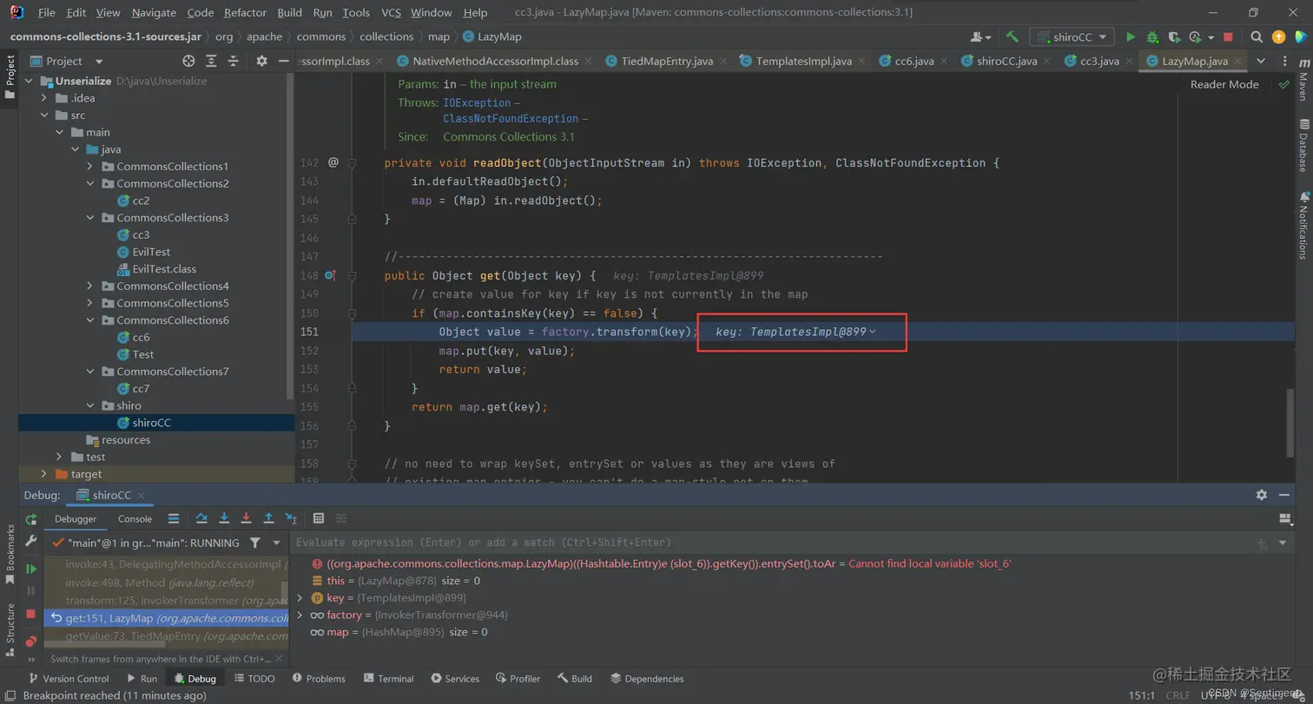Click the Step Over debugger icon

pos(201,518)
